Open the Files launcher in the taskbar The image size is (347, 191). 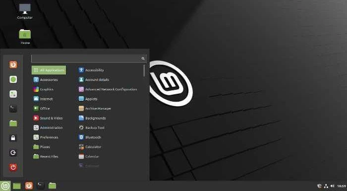pos(52,186)
